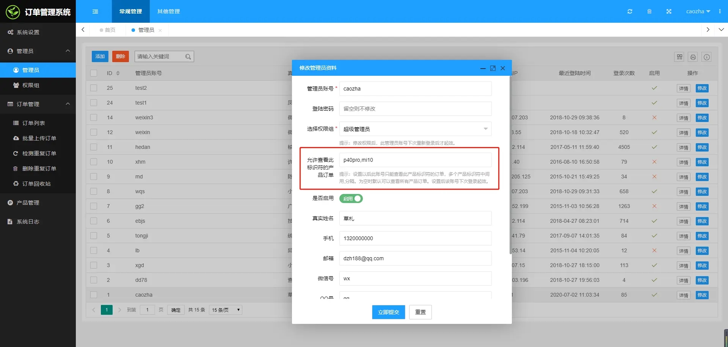Open the 超级管理员 permission group dropdown
The width and height of the screenshot is (728, 347).
tap(415, 129)
